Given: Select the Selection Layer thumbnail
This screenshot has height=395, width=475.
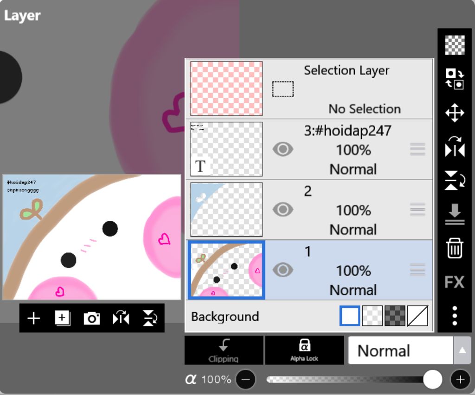Looking at the screenshot, I should coord(226,88).
